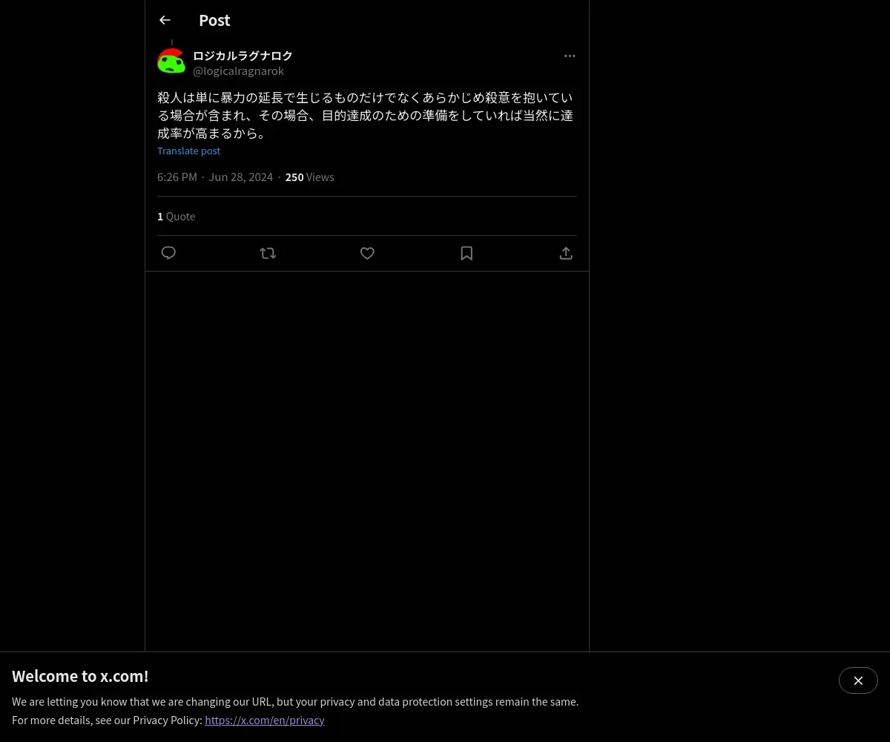Go back using the arrow icon
890x742 pixels.
click(x=165, y=20)
